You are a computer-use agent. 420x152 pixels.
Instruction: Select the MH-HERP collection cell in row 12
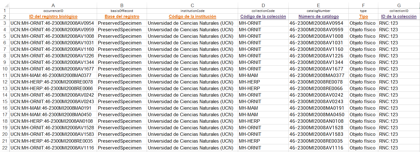[263, 82]
